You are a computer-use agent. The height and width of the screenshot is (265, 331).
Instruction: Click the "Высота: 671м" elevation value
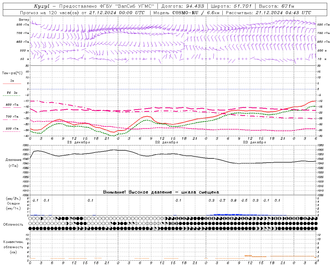pyautogui.click(x=276, y=6)
